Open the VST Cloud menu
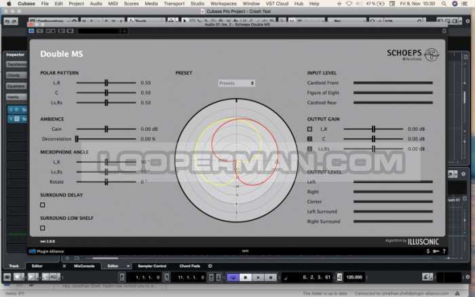The height and width of the screenshot is (297, 475). tap(277, 3)
